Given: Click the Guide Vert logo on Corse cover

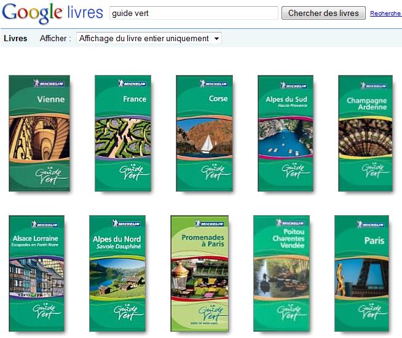Looking at the screenshot, I should [x=214, y=171].
